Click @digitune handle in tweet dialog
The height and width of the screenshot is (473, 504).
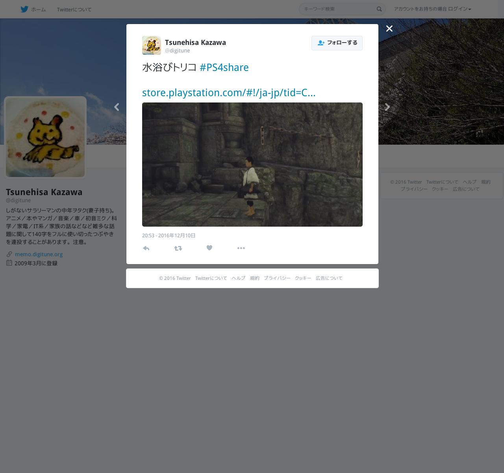(177, 50)
